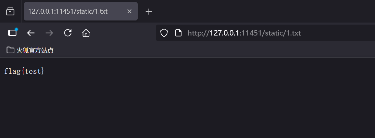Click the word test inside the braces
This screenshot has height=138, width=375.
click(x=33, y=71)
